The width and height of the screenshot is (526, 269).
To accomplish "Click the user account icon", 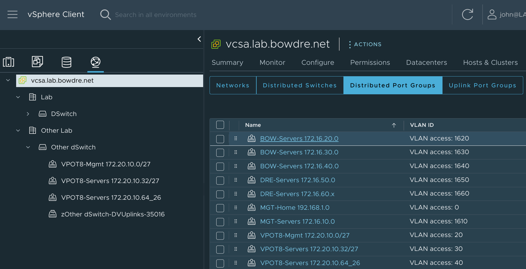I will point(492,14).
